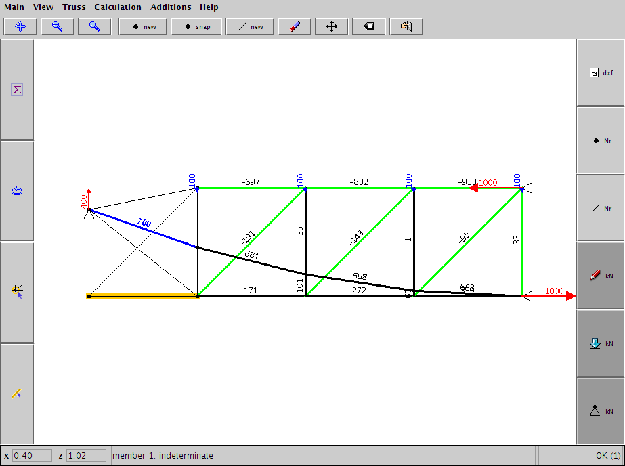Viewport: 625px width, 466px height.
Task: Open the Truss menu
Action: click(x=74, y=7)
